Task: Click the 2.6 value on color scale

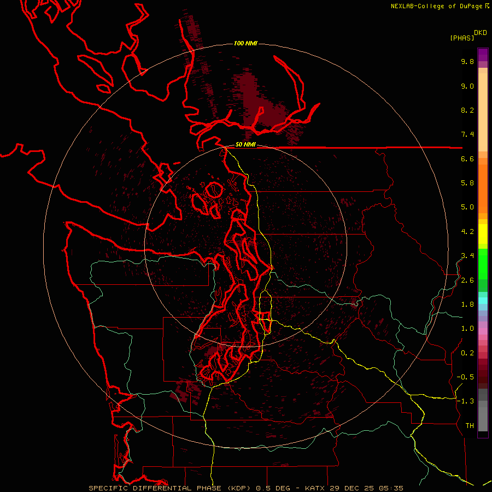Action: [x=467, y=280]
